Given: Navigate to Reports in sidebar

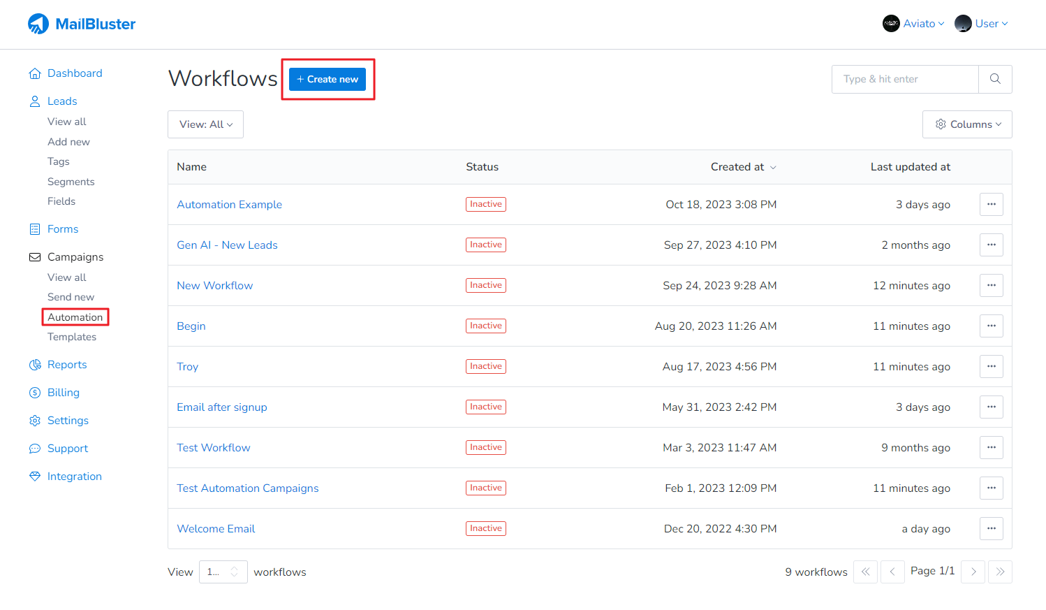Looking at the screenshot, I should click(x=67, y=365).
